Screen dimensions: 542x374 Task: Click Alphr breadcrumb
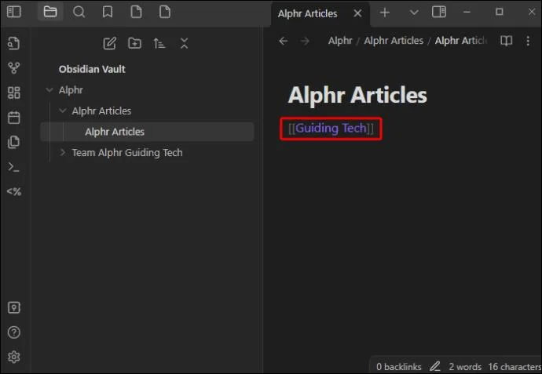pos(340,41)
